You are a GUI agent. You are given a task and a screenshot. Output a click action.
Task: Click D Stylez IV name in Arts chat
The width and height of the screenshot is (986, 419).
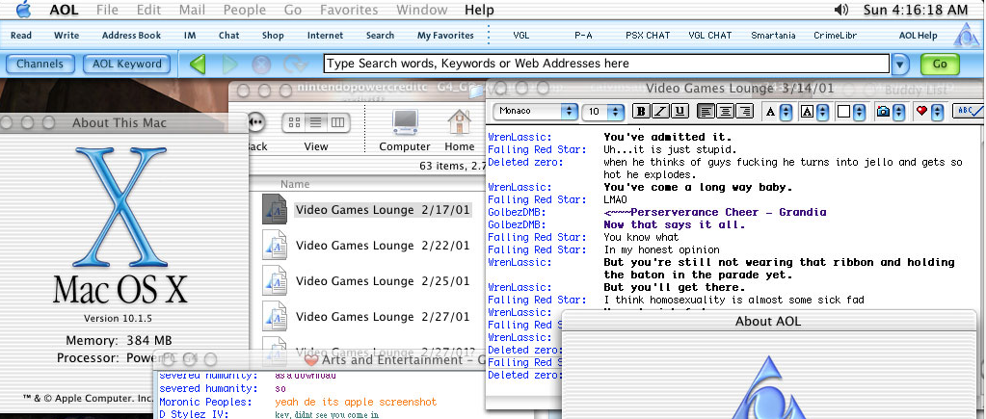195,414
